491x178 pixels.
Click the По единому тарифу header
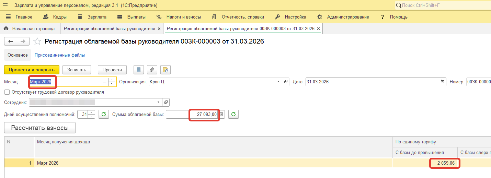tap(442, 142)
